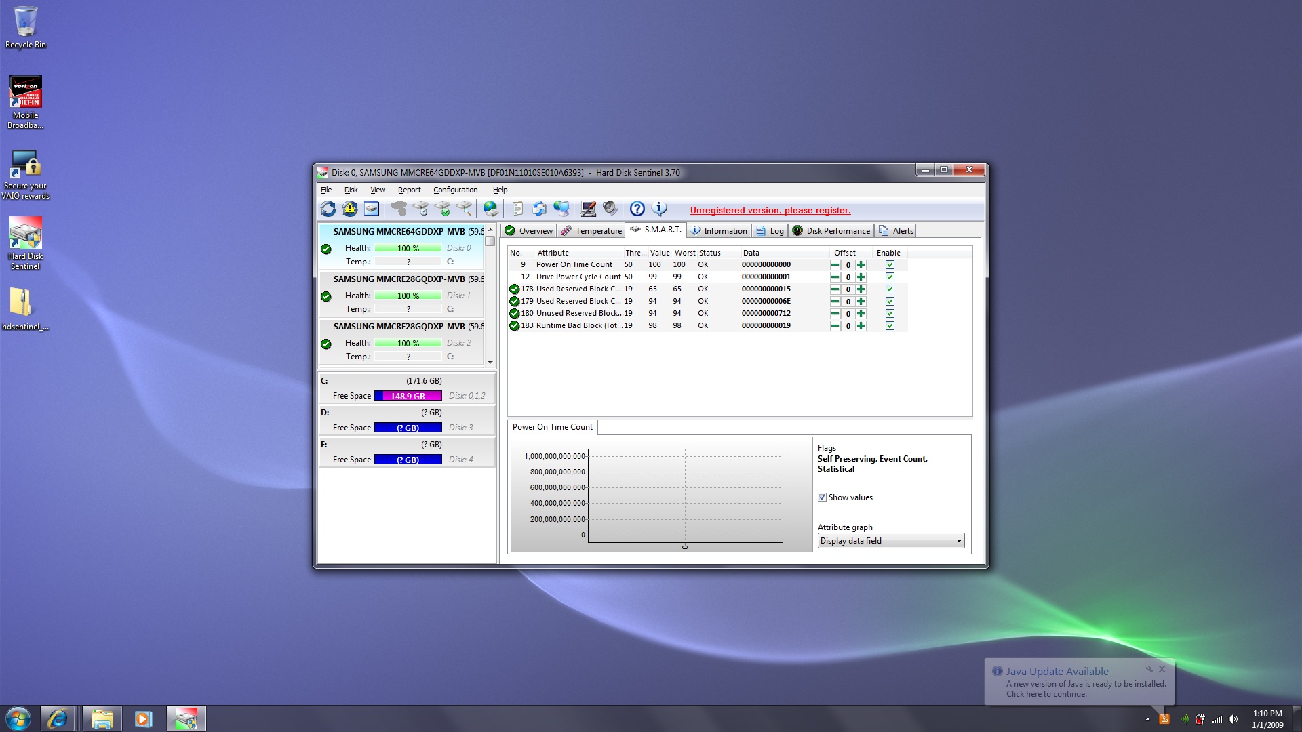Click the Attribute column header
The image size is (1302, 732).
click(x=578, y=253)
